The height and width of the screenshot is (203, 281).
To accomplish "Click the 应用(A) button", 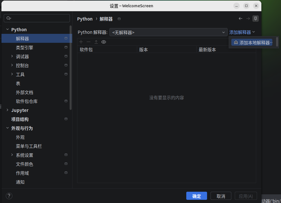I will click(x=246, y=196).
